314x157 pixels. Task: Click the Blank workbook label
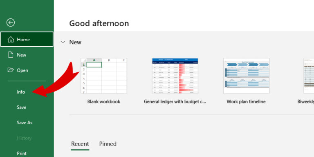pos(104,101)
